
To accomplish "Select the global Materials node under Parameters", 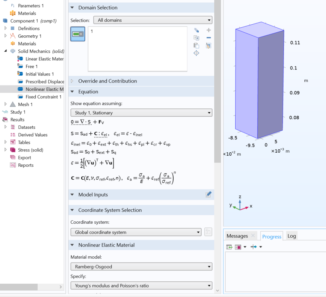I will (x=27, y=13).
